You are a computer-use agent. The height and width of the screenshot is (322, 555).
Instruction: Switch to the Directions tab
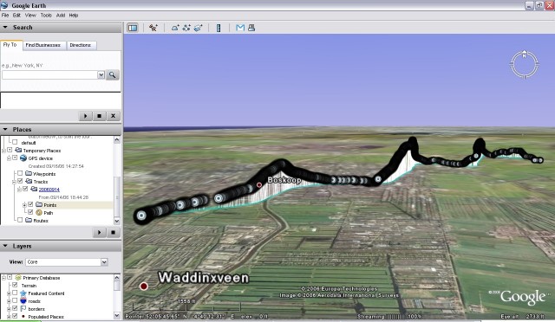[x=81, y=45]
